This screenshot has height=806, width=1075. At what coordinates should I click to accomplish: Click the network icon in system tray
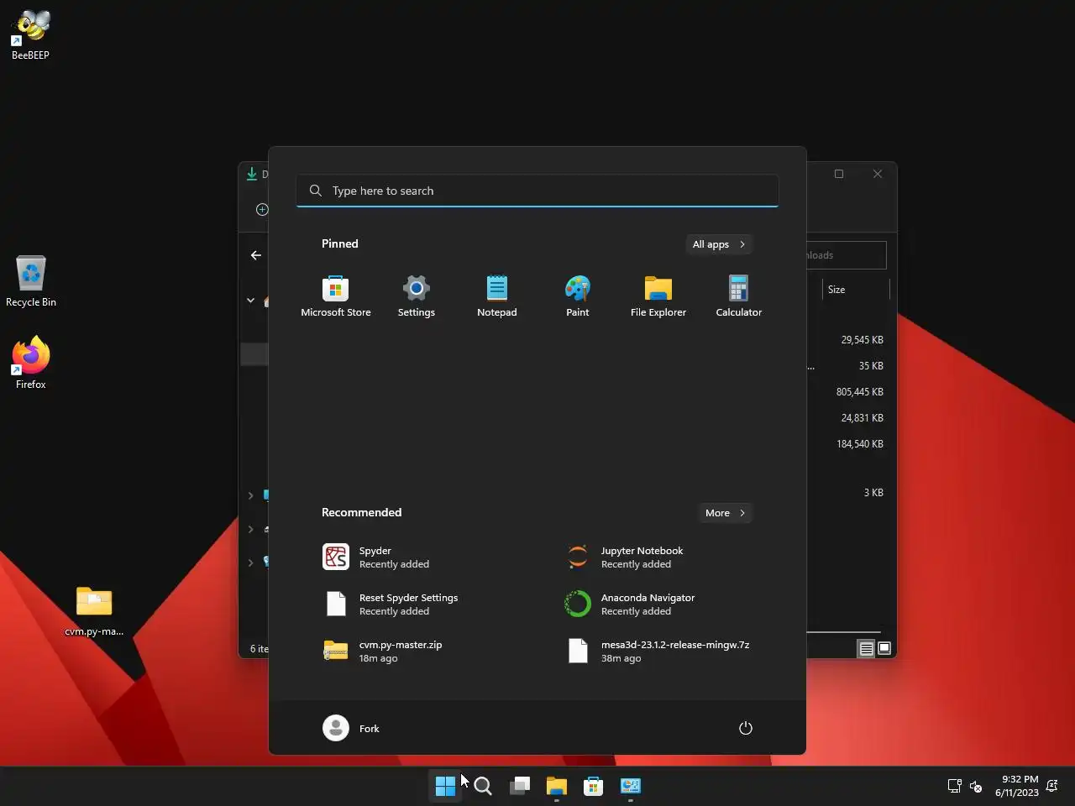click(955, 786)
